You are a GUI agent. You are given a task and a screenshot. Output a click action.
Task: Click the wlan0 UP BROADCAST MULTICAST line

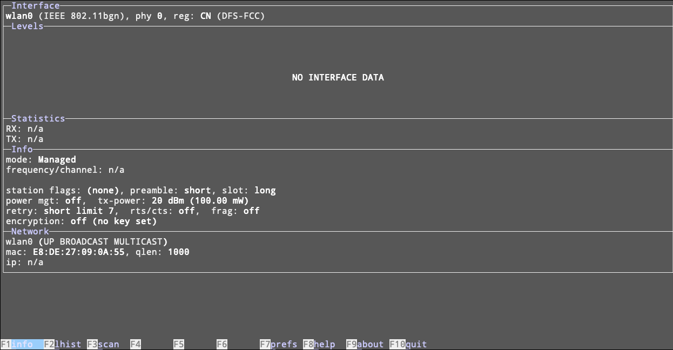click(86, 242)
